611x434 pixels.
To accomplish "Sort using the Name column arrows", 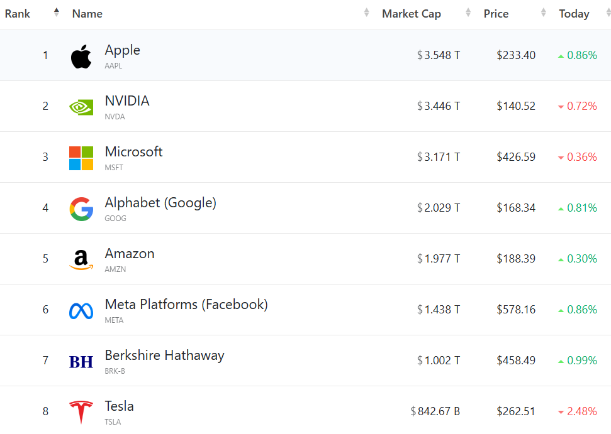I will point(366,13).
